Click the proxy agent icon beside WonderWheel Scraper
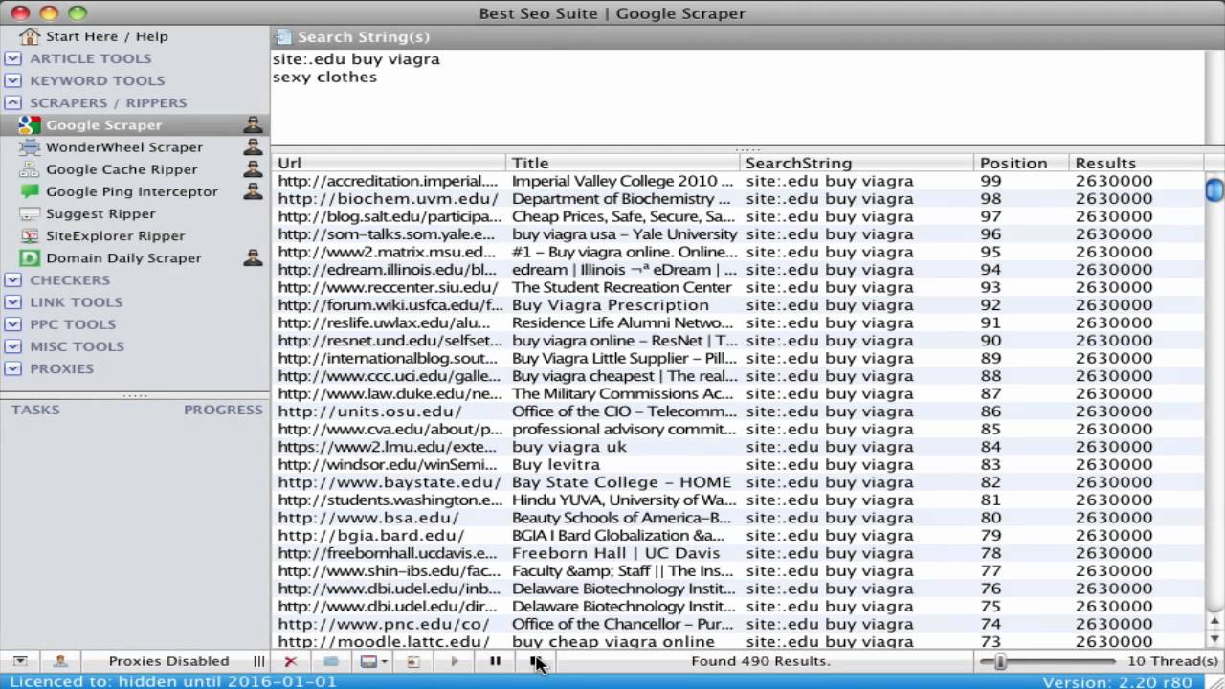The height and width of the screenshot is (689, 1225). [x=253, y=147]
